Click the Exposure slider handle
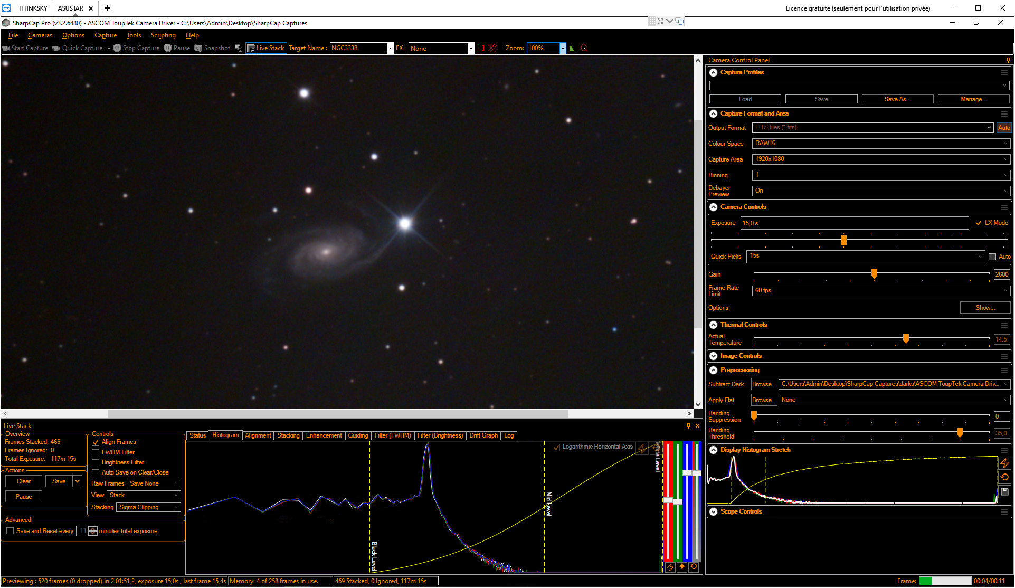 [x=843, y=241]
